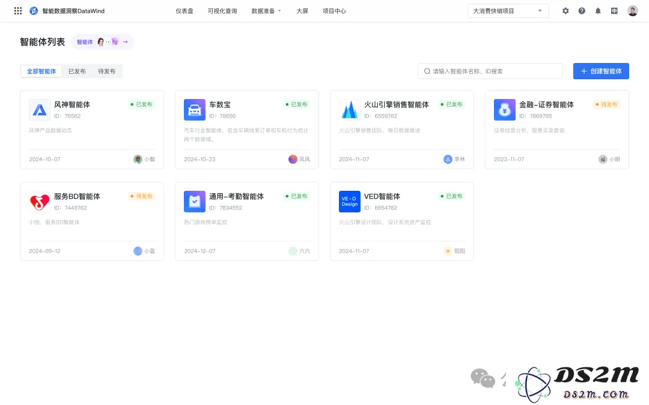Click 阳阳 owner avatar
649x405 pixels.
pos(448,251)
